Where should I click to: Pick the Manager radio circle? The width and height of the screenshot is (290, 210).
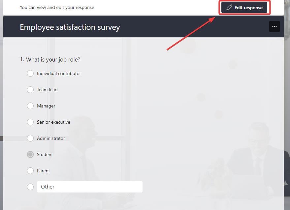[30, 106]
